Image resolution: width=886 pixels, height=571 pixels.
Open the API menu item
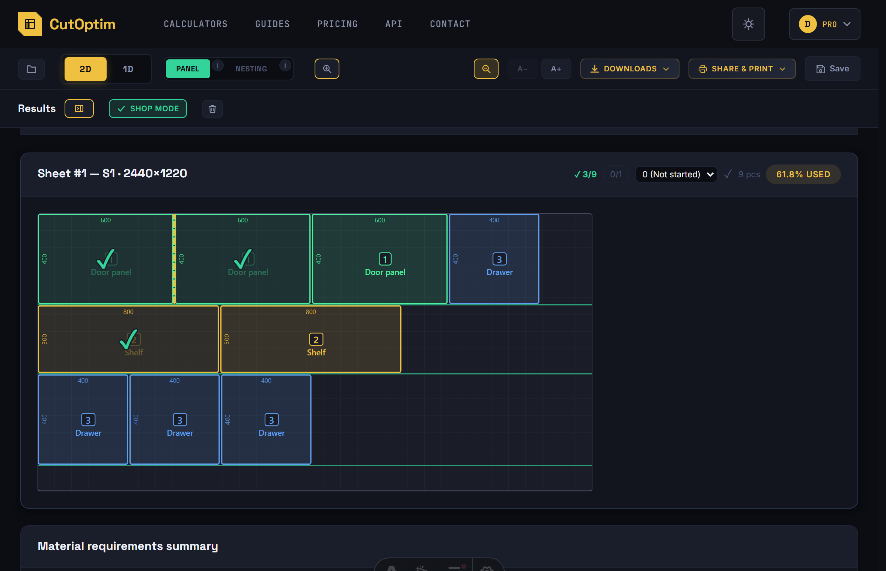(394, 24)
